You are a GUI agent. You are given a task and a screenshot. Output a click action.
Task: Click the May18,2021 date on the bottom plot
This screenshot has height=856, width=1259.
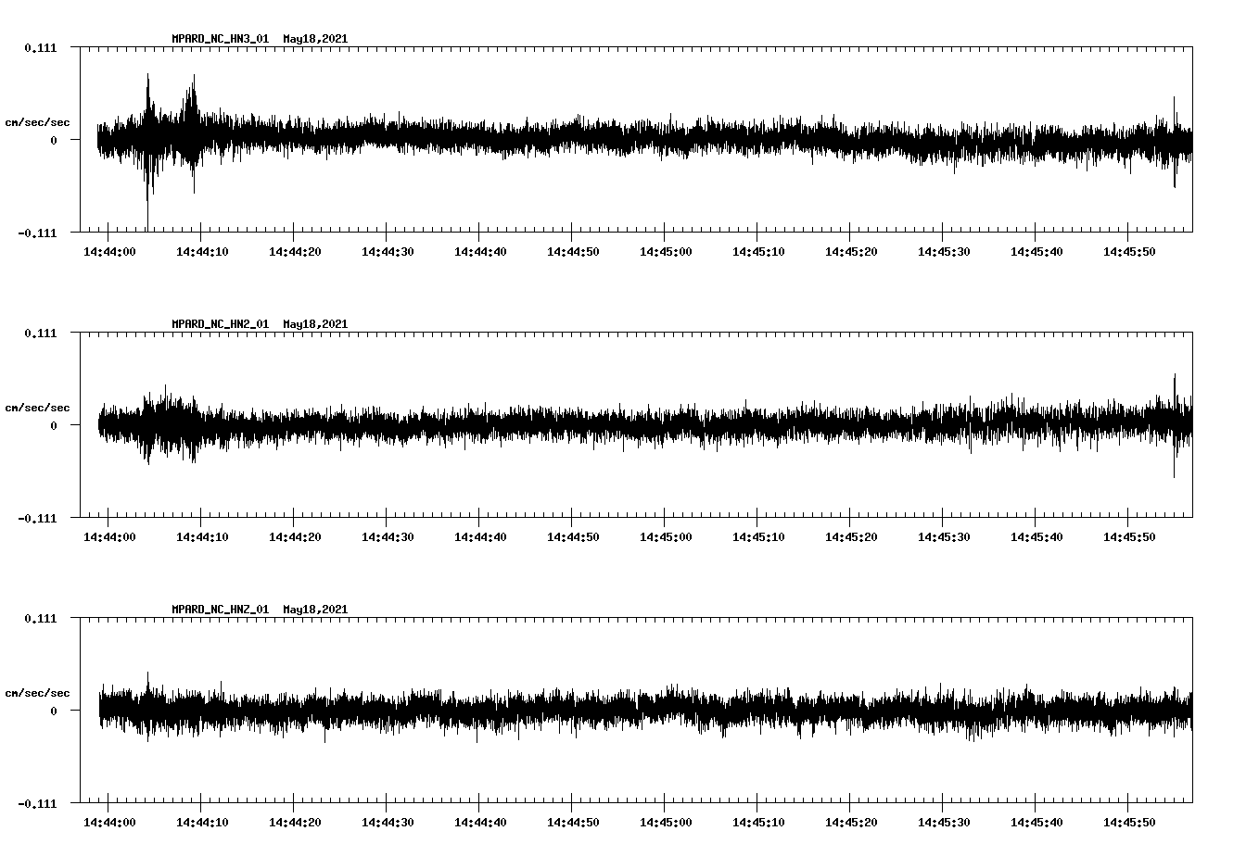tap(315, 609)
